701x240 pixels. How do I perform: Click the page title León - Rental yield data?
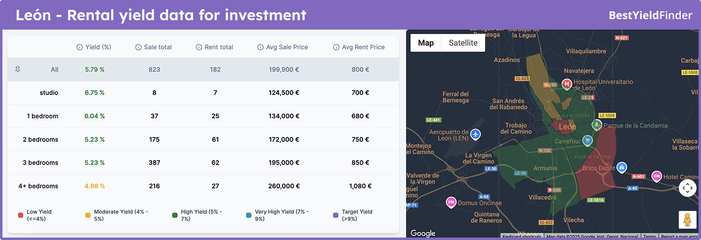coord(161,15)
